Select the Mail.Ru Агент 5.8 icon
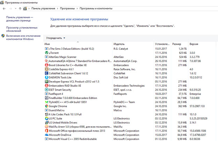 [46, 127]
